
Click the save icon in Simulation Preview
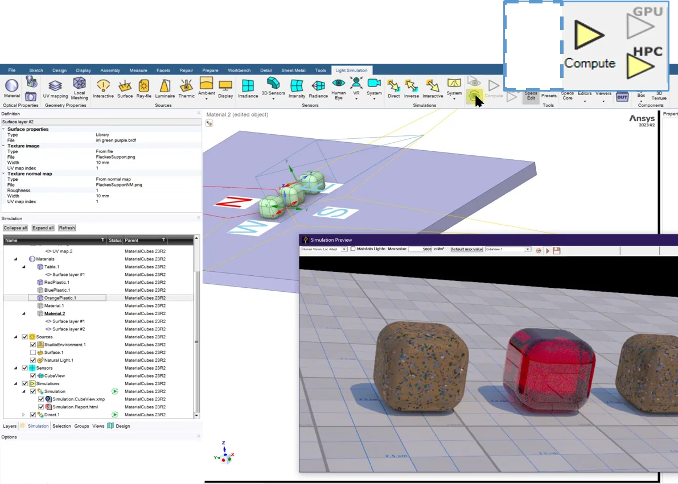click(557, 250)
